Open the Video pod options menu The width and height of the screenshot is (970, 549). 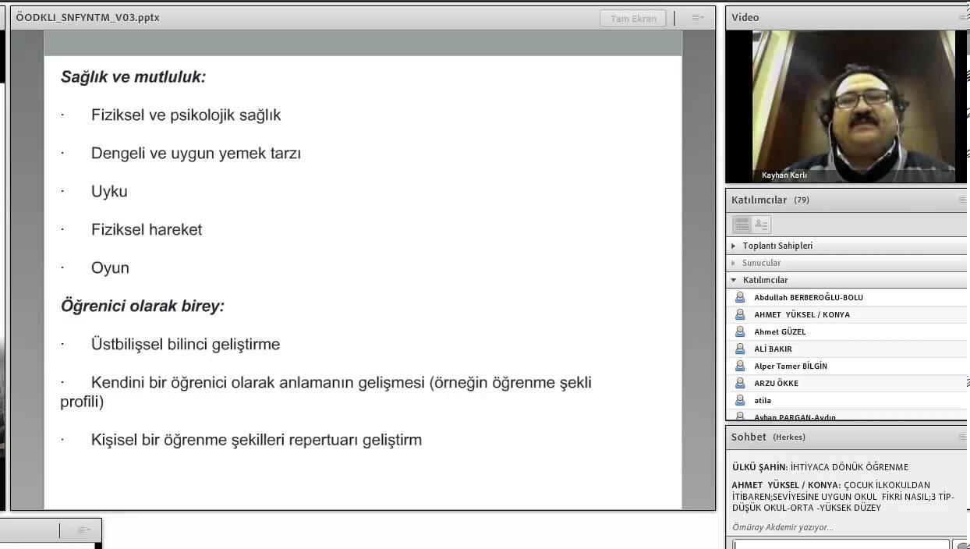tap(963, 17)
